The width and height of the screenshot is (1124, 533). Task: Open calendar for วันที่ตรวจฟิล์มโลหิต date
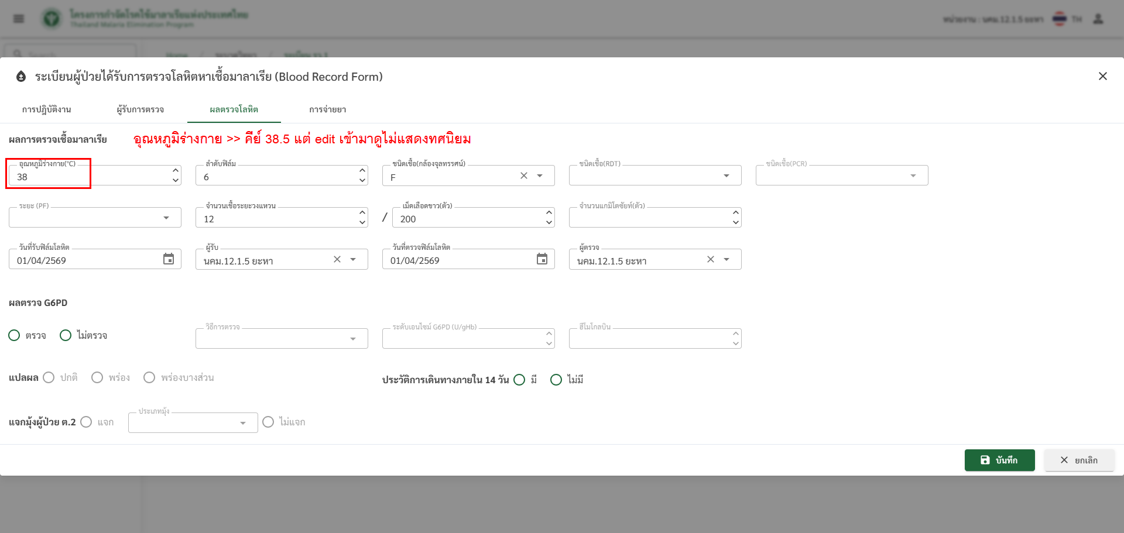pos(542,259)
